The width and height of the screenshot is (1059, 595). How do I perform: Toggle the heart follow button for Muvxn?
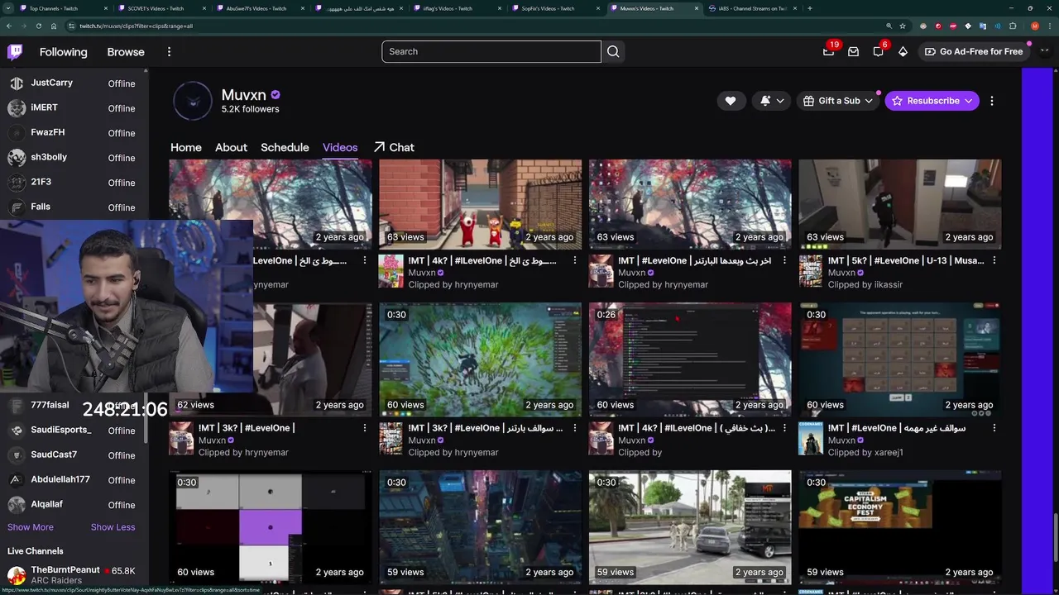click(730, 101)
